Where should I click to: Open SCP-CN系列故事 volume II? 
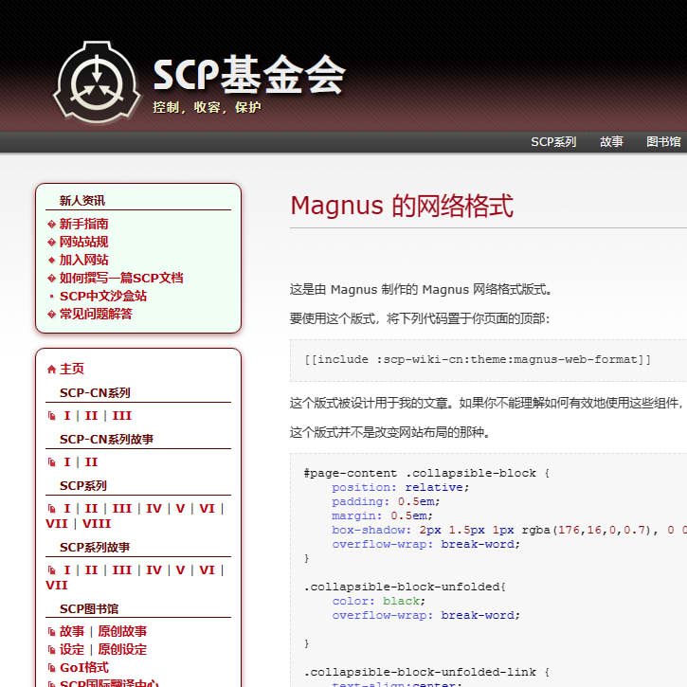tap(91, 461)
